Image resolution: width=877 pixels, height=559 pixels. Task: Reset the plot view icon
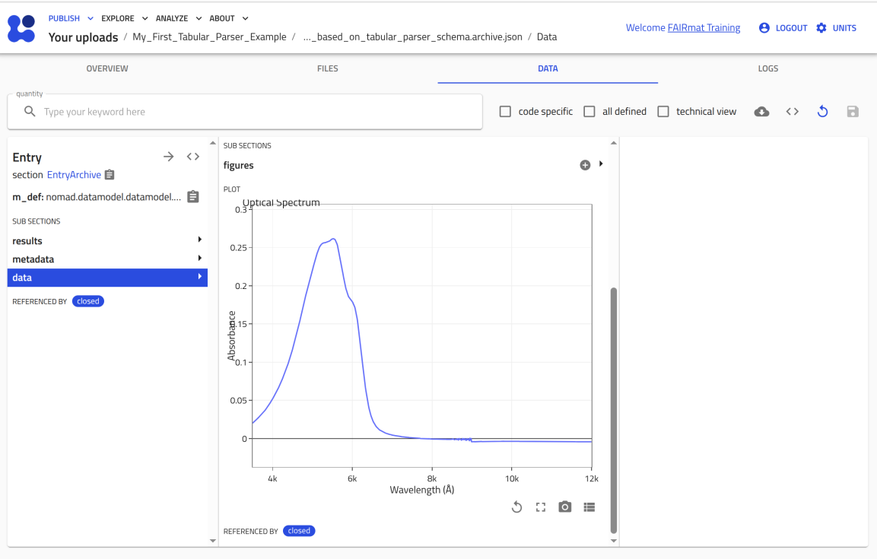click(516, 507)
